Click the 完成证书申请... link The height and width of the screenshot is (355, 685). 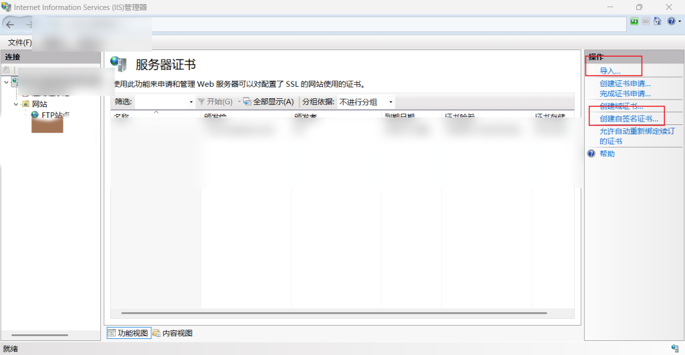tap(625, 94)
